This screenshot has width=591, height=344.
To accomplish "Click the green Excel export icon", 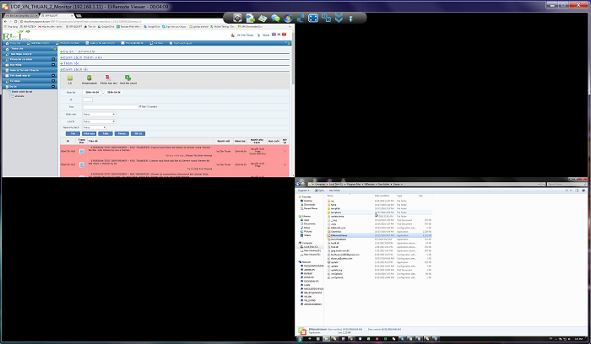I will [x=127, y=78].
